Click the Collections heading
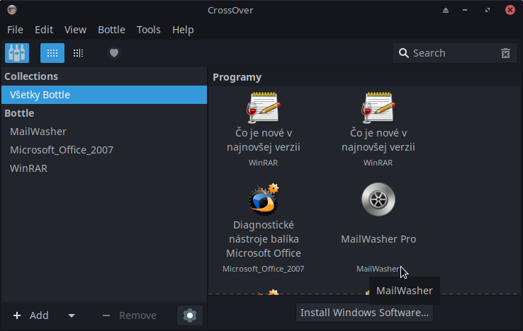This screenshot has width=523, height=331. (31, 76)
